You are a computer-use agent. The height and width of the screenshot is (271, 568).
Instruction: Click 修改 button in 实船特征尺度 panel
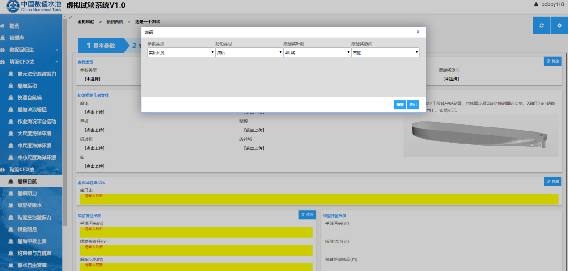pyautogui.click(x=307, y=215)
